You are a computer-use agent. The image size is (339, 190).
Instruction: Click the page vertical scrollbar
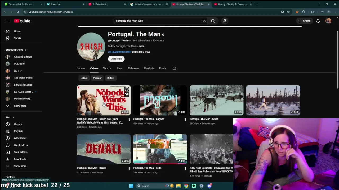tap(337, 59)
